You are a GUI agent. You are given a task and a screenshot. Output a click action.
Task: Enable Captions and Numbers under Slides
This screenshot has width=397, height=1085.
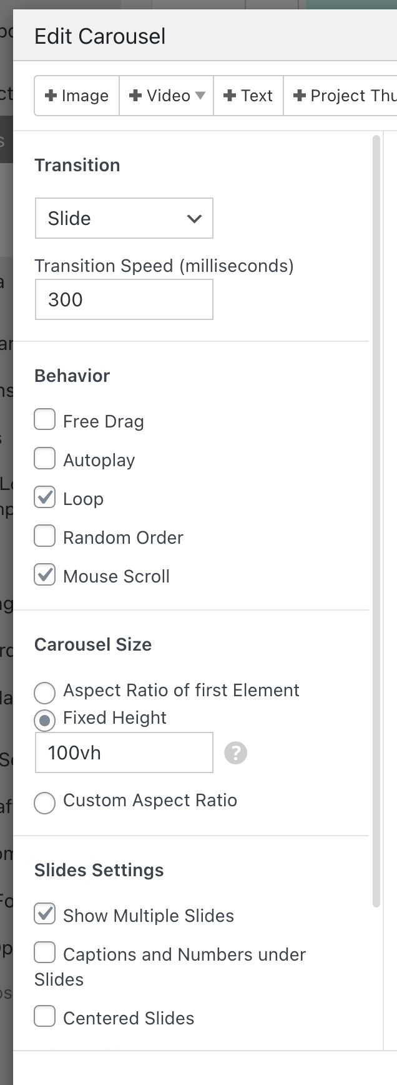tap(45, 952)
